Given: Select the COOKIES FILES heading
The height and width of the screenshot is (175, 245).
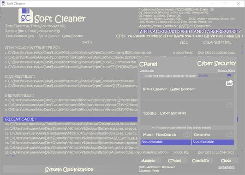Looking at the screenshot, I should click(x=20, y=76).
